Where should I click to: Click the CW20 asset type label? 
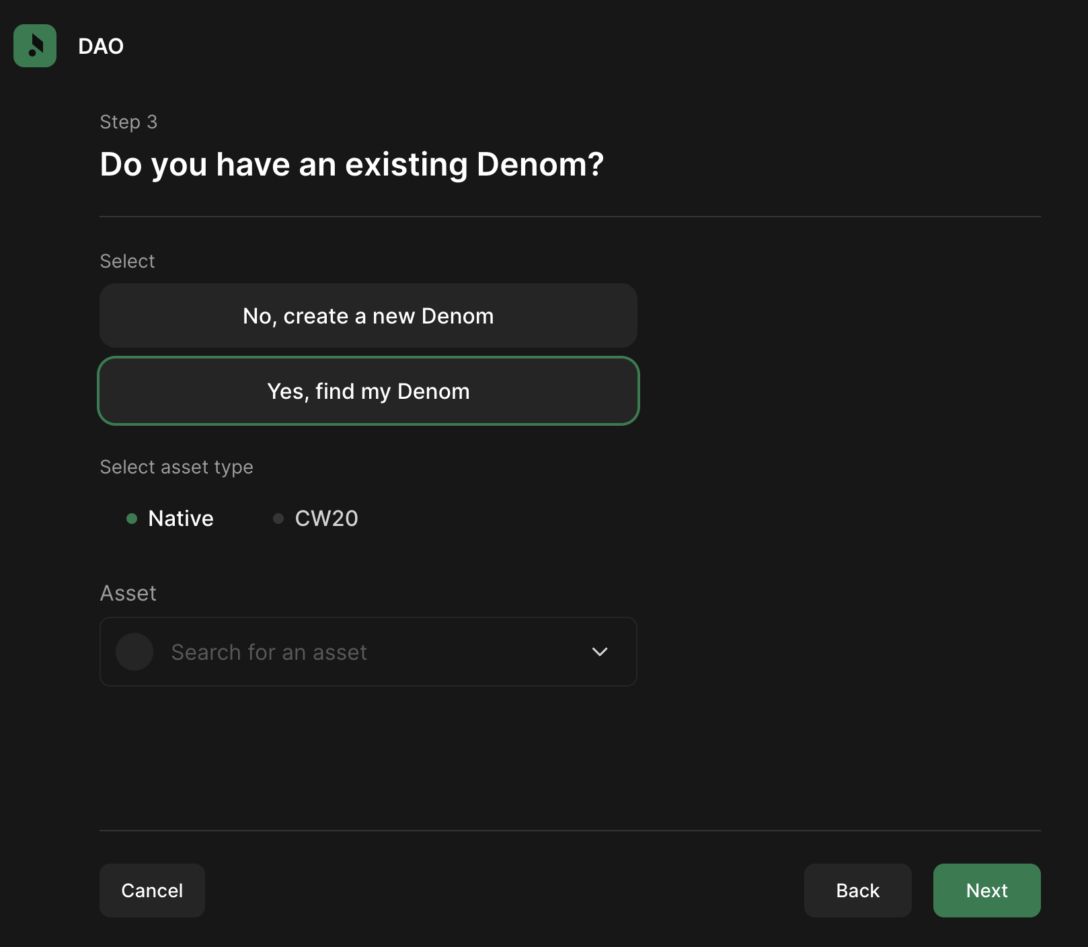pyautogui.click(x=326, y=519)
